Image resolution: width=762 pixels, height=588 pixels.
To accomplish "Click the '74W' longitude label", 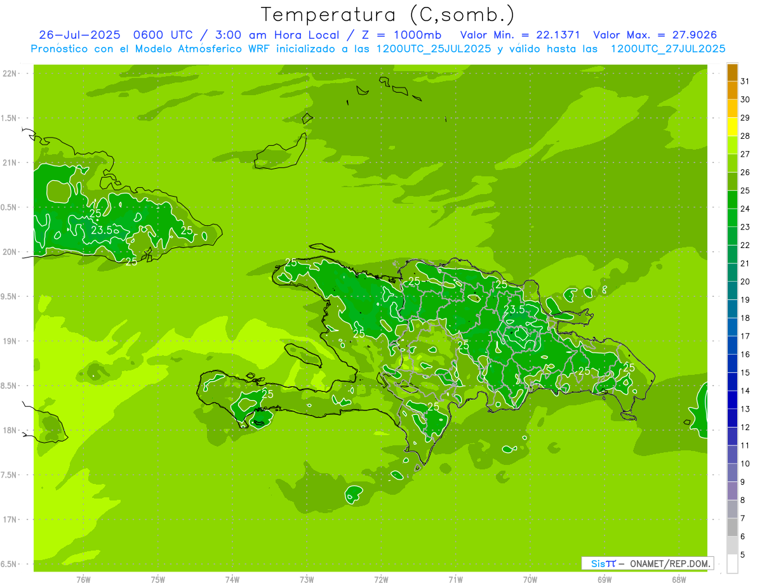I will tap(232, 580).
